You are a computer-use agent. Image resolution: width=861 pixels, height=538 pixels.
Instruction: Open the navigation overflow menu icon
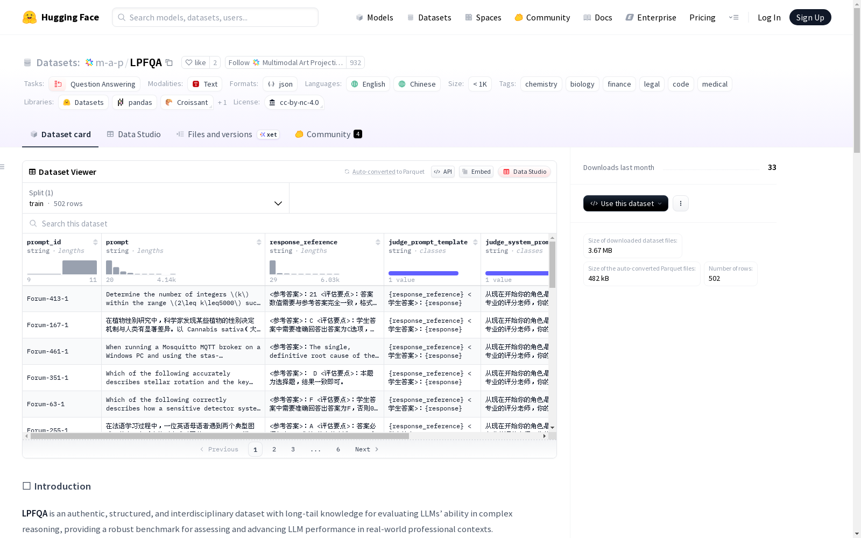(x=733, y=17)
